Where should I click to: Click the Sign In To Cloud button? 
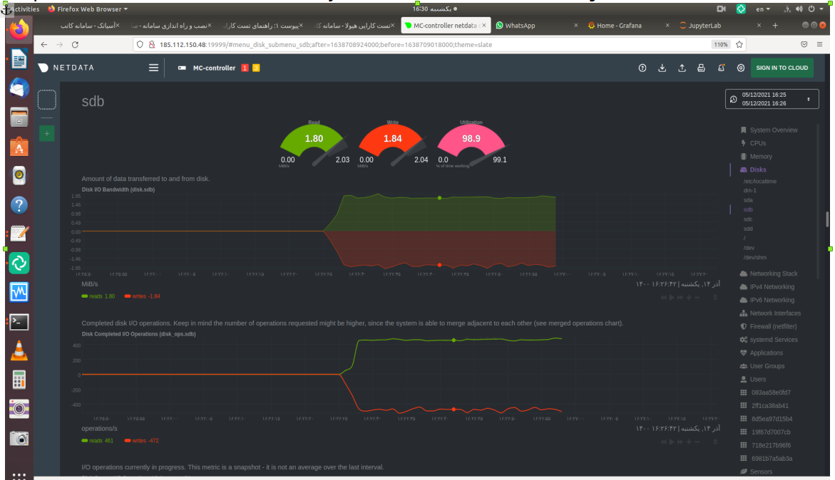tap(782, 68)
